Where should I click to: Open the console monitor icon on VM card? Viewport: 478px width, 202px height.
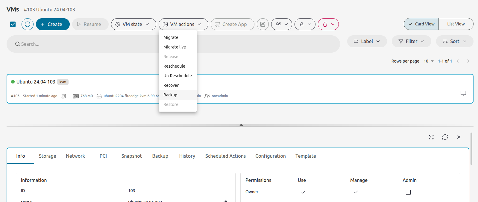click(x=463, y=93)
